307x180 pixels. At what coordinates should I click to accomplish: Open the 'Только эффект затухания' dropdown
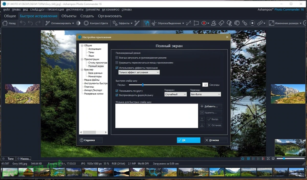139,72
